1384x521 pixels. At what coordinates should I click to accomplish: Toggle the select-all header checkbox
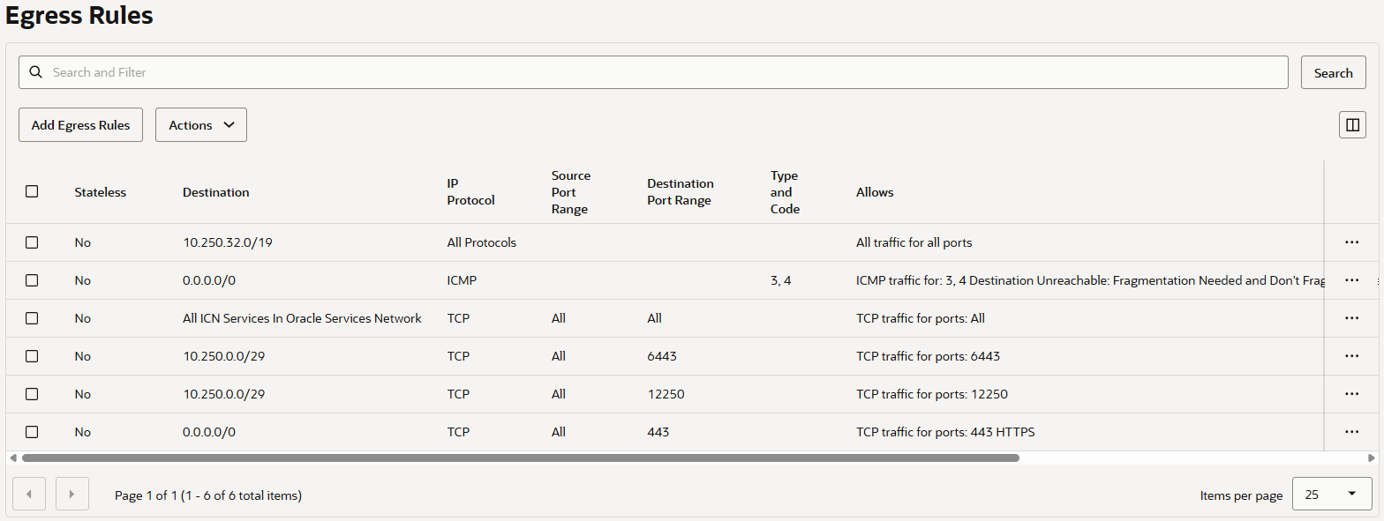click(x=32, y=191)
